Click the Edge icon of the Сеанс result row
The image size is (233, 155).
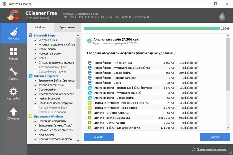click(x=90, y=83)
